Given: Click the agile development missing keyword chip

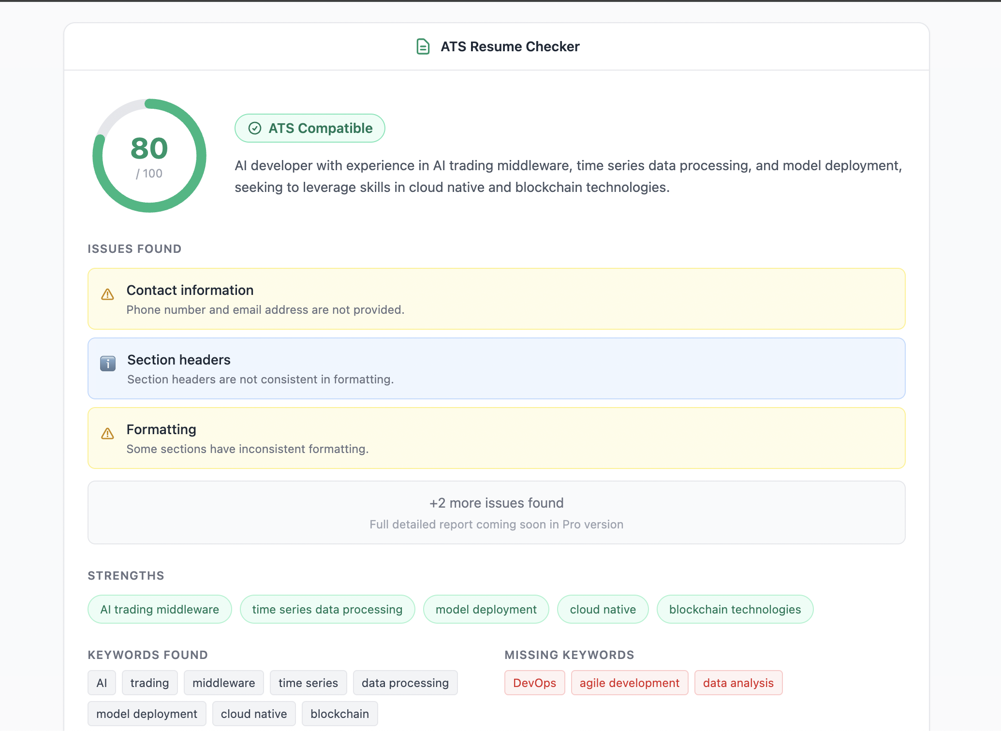Looking at the screenshot, I should (630, 683).
